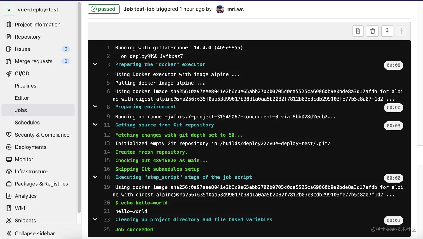Select log line number 20
The image size is (423, 239).
107,203
